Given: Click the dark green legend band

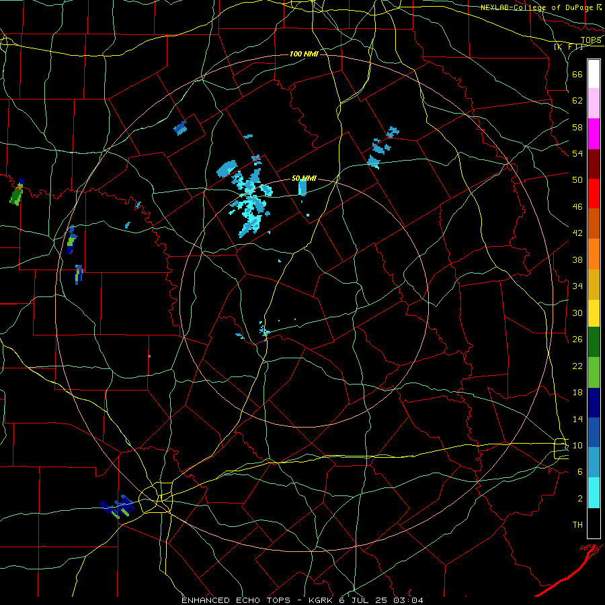Looking at the screenshot, I should 594,342.
